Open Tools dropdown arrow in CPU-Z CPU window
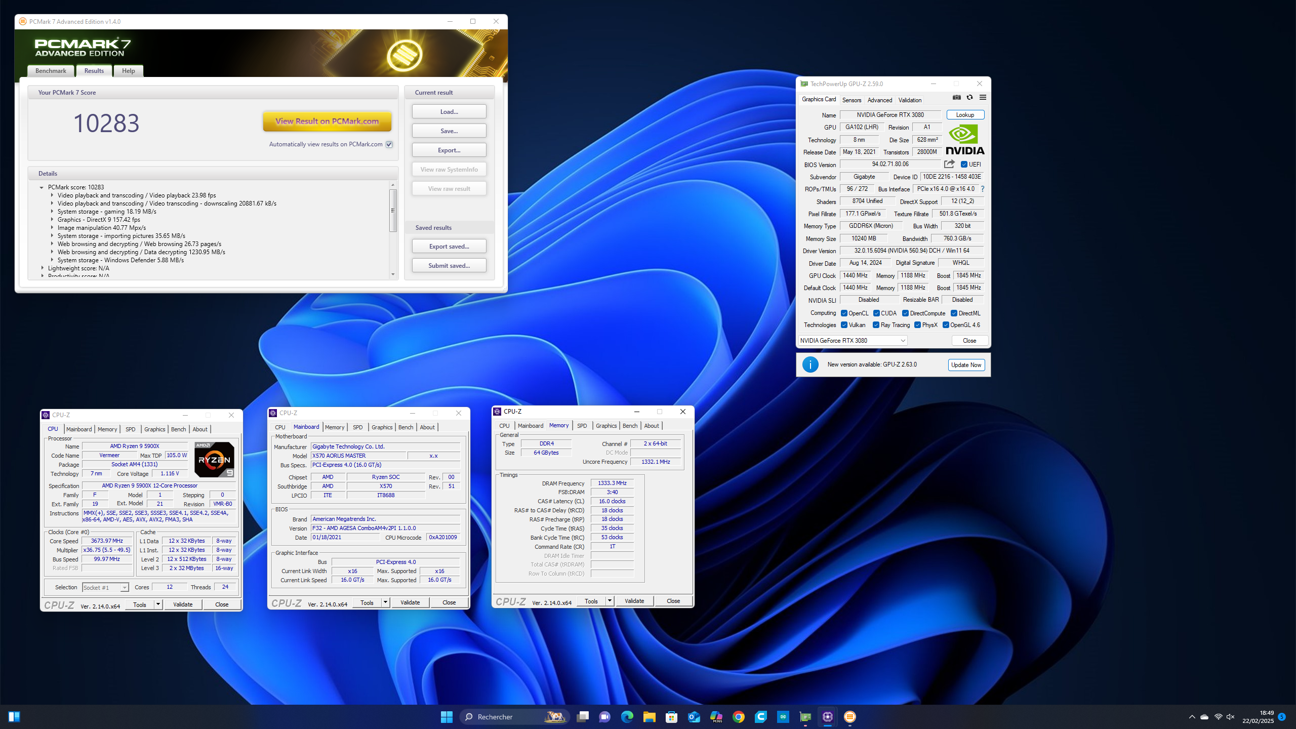The width and height of the screenshot is (1296, 729). point(158,604)
